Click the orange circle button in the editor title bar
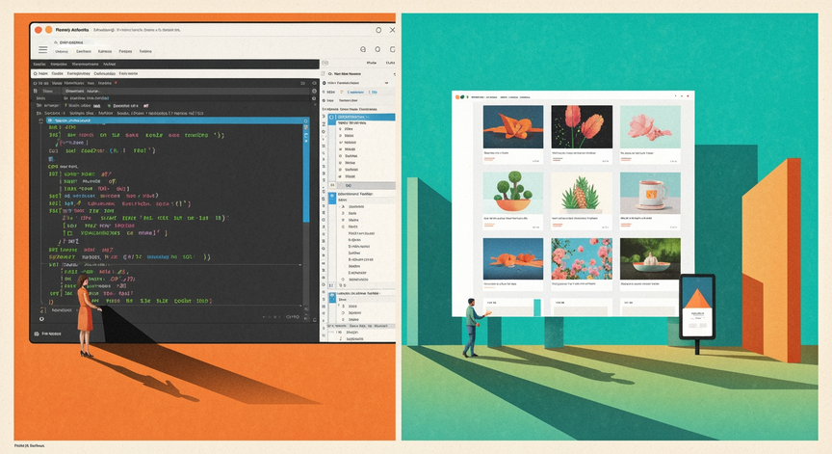 click(49, 30)
